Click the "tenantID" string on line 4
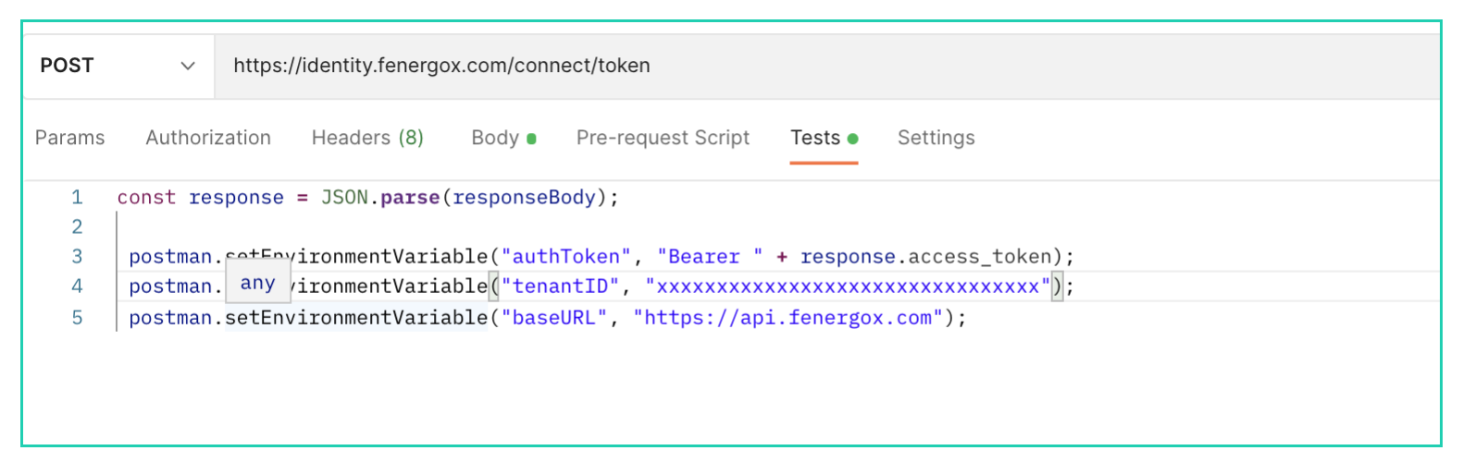The height and width of the screenshot is (475, 1463). tap(560, 286)
